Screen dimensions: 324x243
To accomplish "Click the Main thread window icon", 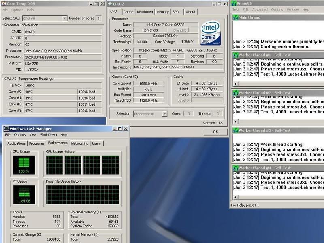I will pos(236,17).
